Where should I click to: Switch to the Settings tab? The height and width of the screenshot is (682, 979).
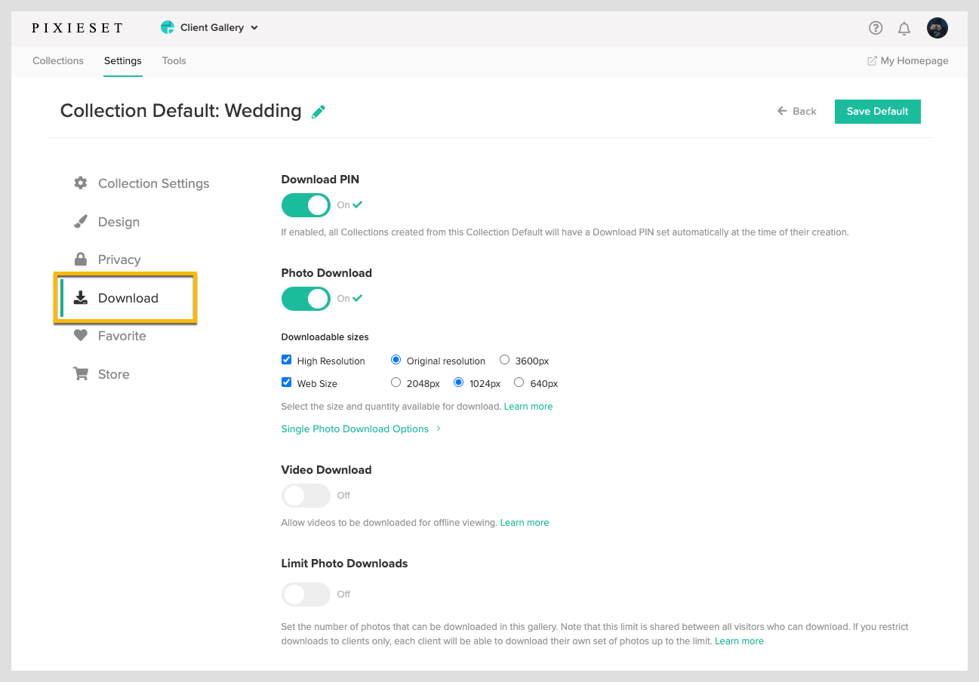[x=123, y=61]
